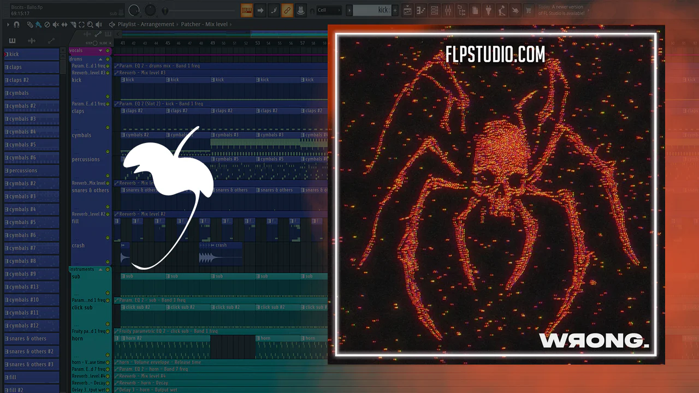Screen dimensions: 699x393
Task: Open the Playlist view icon
Action: point(407,10)
